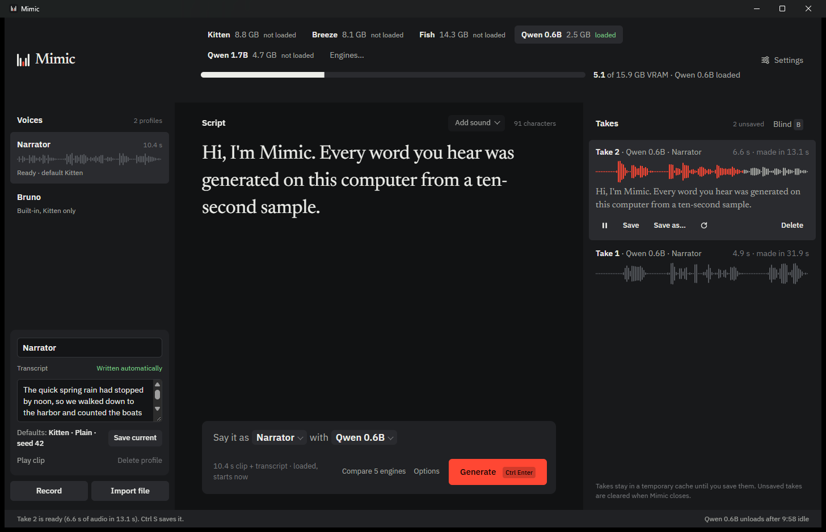Screen dimensions: 826x532
Task: Click 'Qwen 0.6B unloads after 9:58 idle' status
Action: click(x=757, y=519)
